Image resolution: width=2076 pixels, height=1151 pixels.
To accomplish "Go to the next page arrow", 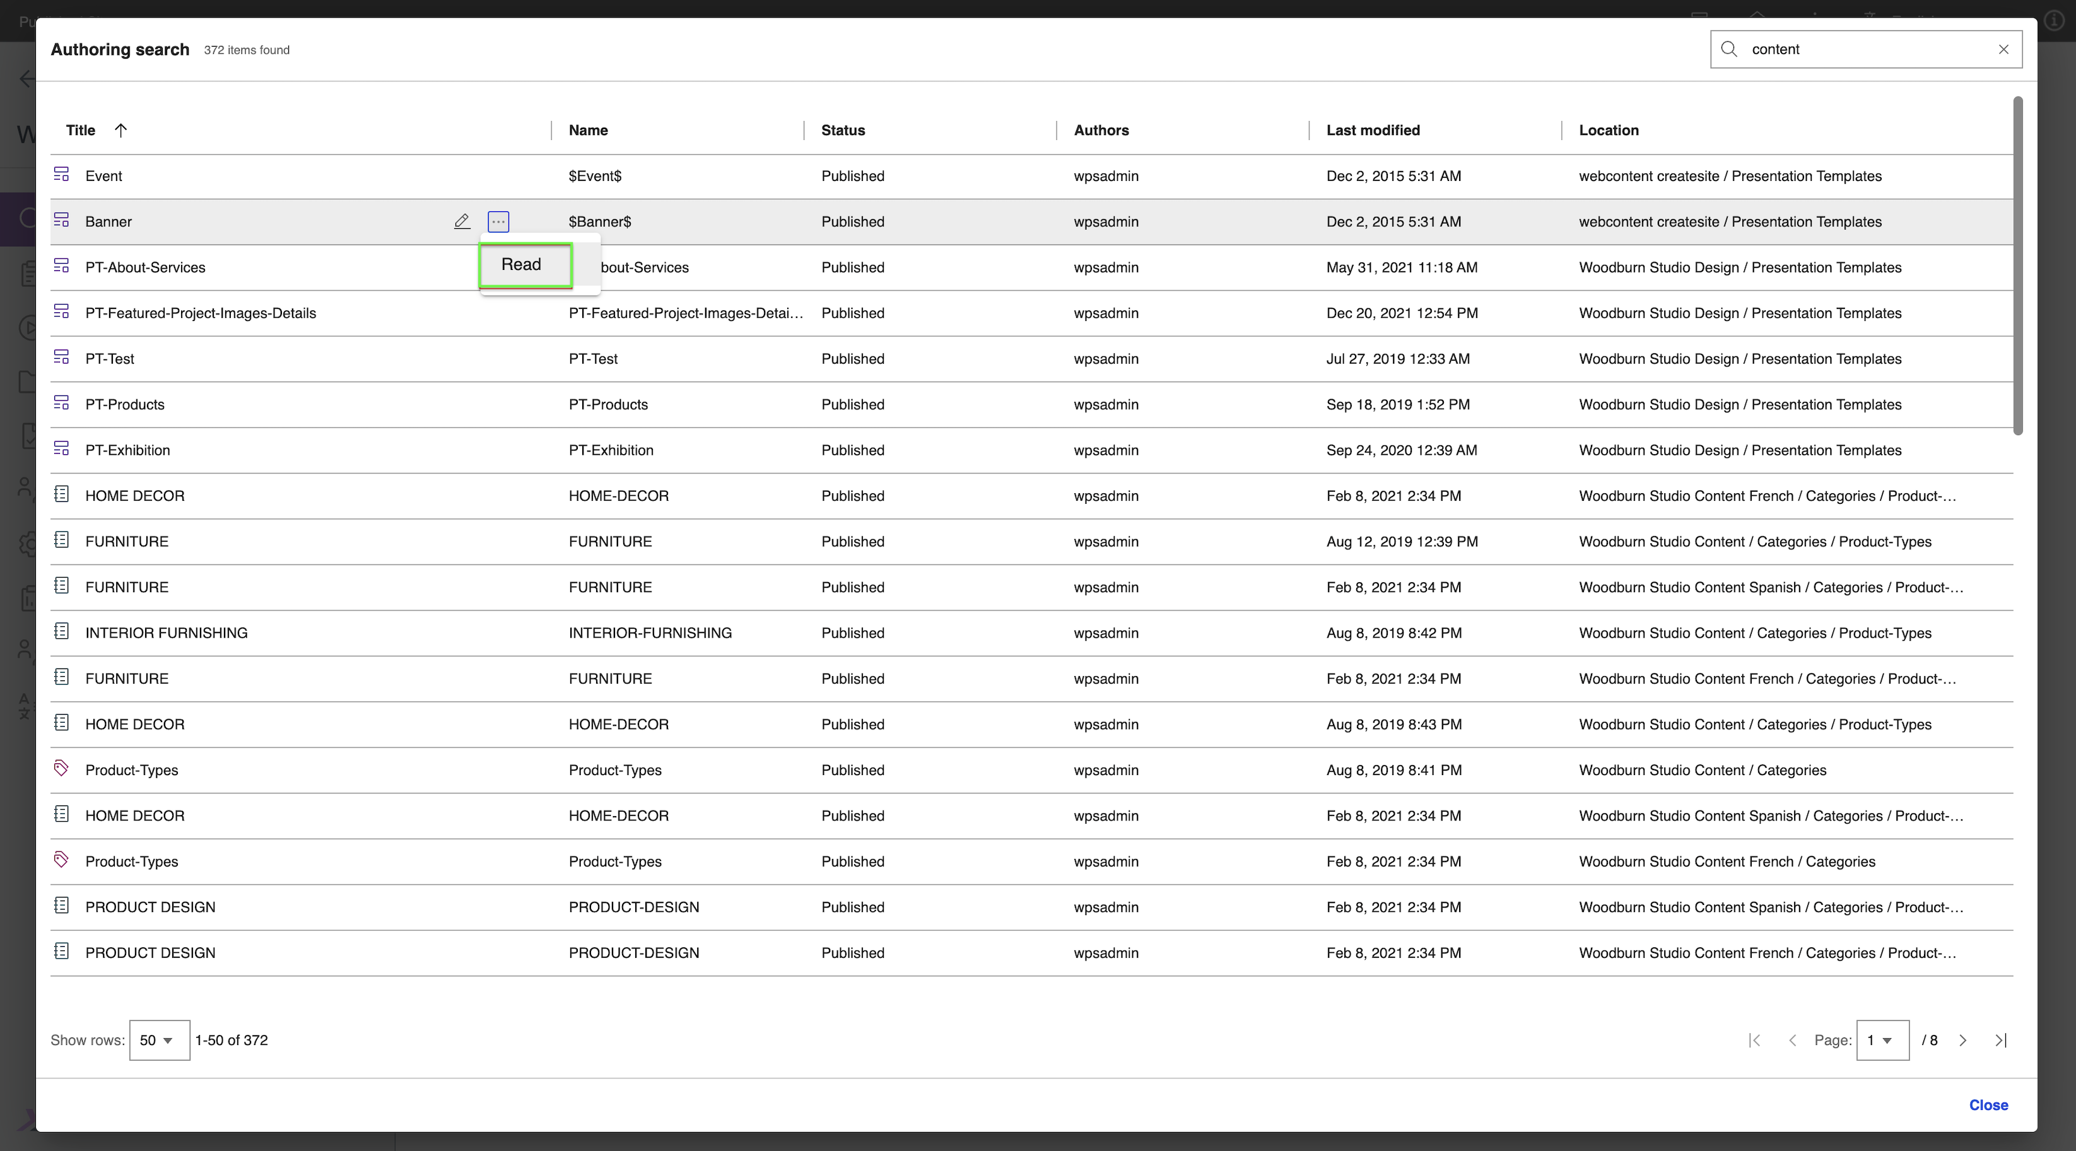I will click(1963, 1041).
